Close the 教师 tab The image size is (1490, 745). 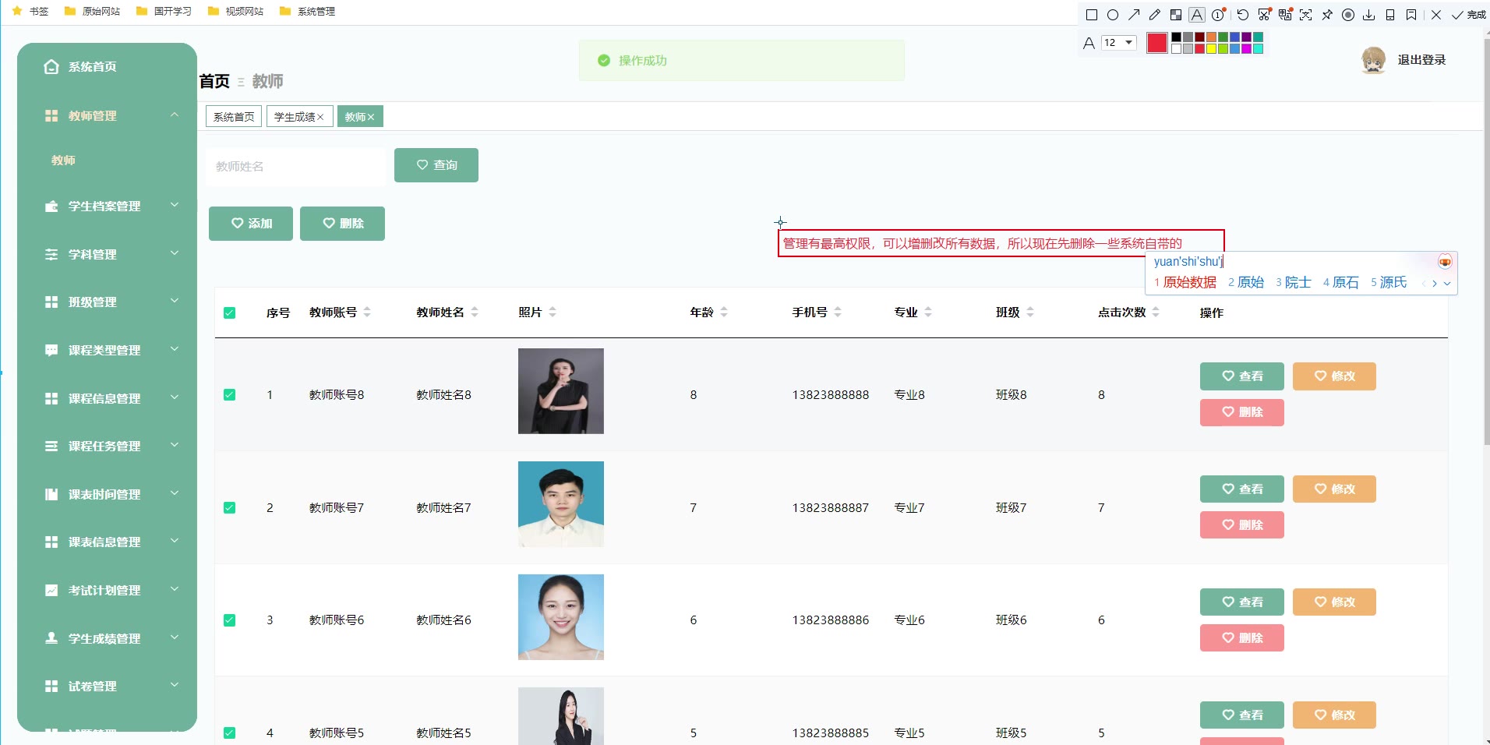371,117
